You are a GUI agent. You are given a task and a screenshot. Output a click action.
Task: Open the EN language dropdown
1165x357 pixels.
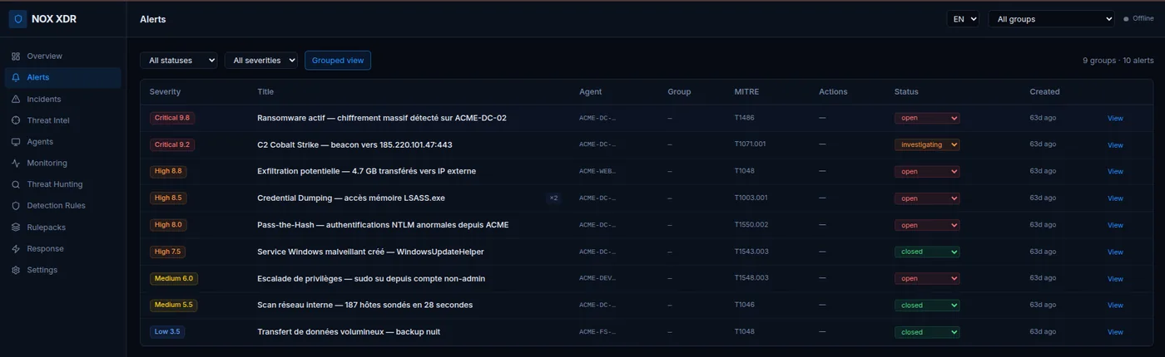coord(963,19)
